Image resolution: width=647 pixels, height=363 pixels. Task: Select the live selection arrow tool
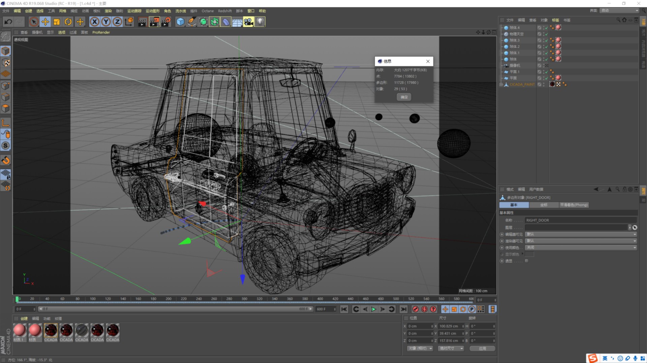34,22
